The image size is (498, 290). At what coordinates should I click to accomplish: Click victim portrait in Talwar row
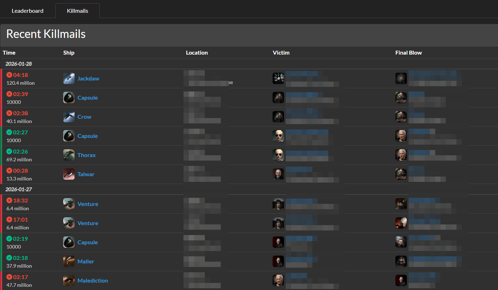pos(278,174)
